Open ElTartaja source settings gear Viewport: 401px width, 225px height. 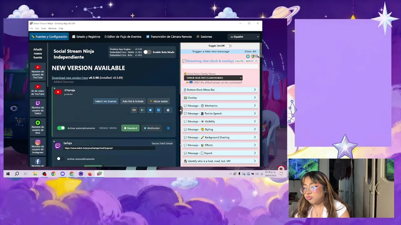(x=168, y=110)
